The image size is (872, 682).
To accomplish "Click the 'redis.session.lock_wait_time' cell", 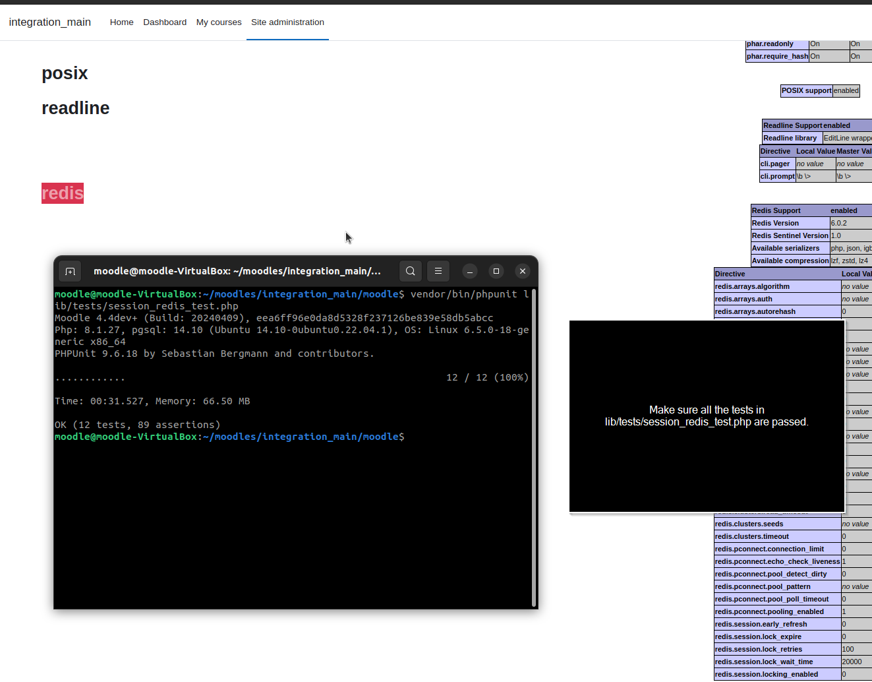I will click(778, 662).
